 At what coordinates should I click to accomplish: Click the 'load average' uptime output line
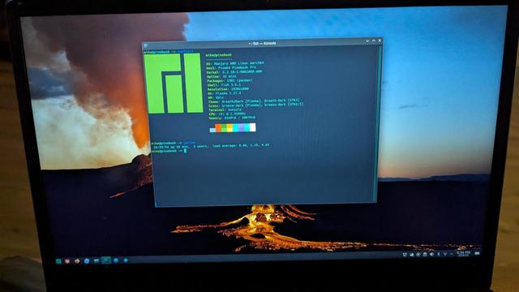coord(211,146)
